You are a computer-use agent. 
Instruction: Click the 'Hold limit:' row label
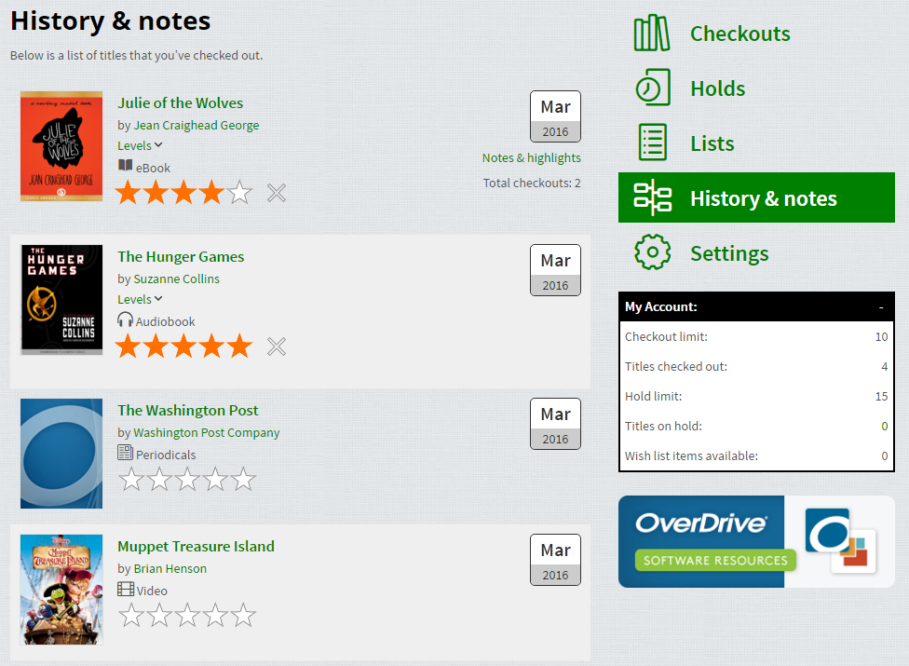tap(654, 397)
